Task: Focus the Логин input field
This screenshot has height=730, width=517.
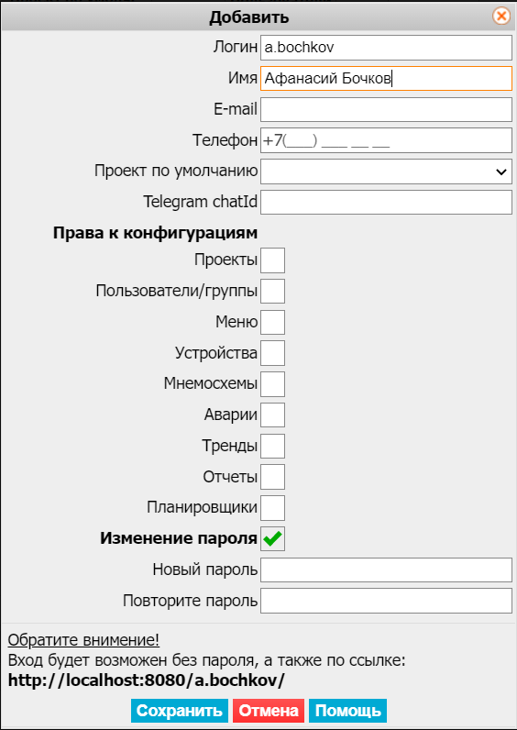Action: (386, 48)
